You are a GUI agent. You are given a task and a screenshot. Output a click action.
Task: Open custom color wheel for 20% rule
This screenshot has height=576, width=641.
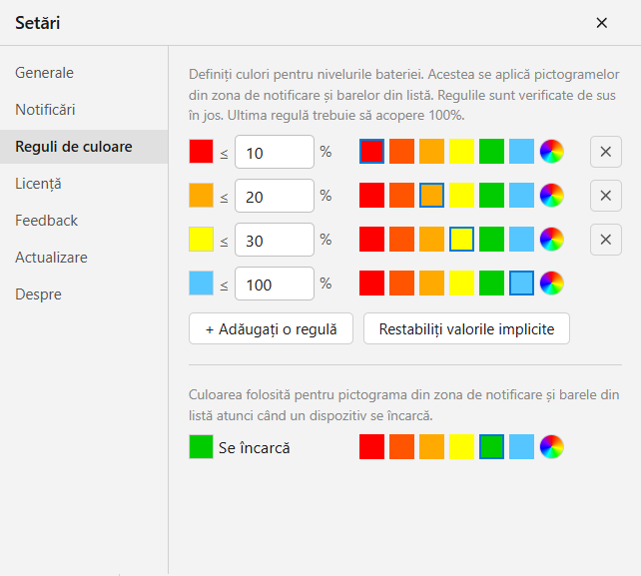551,196
